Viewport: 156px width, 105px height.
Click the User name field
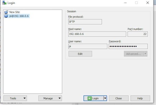point(88,46)
